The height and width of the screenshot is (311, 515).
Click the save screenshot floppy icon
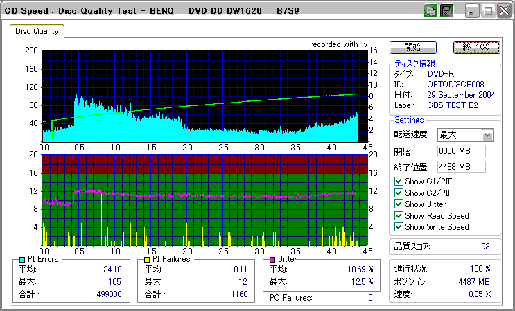tap(447, 11)
